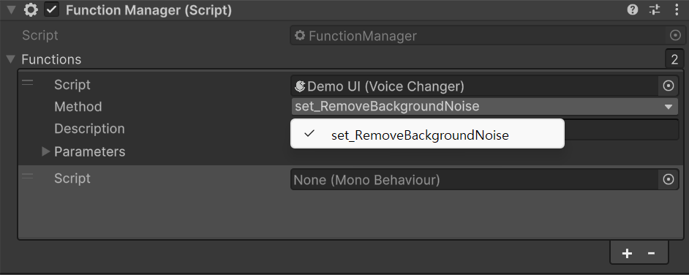Viewport: 689px width, 275px height.
Task: Click the Function Manager gear icon
Action: tap(31, 10)
